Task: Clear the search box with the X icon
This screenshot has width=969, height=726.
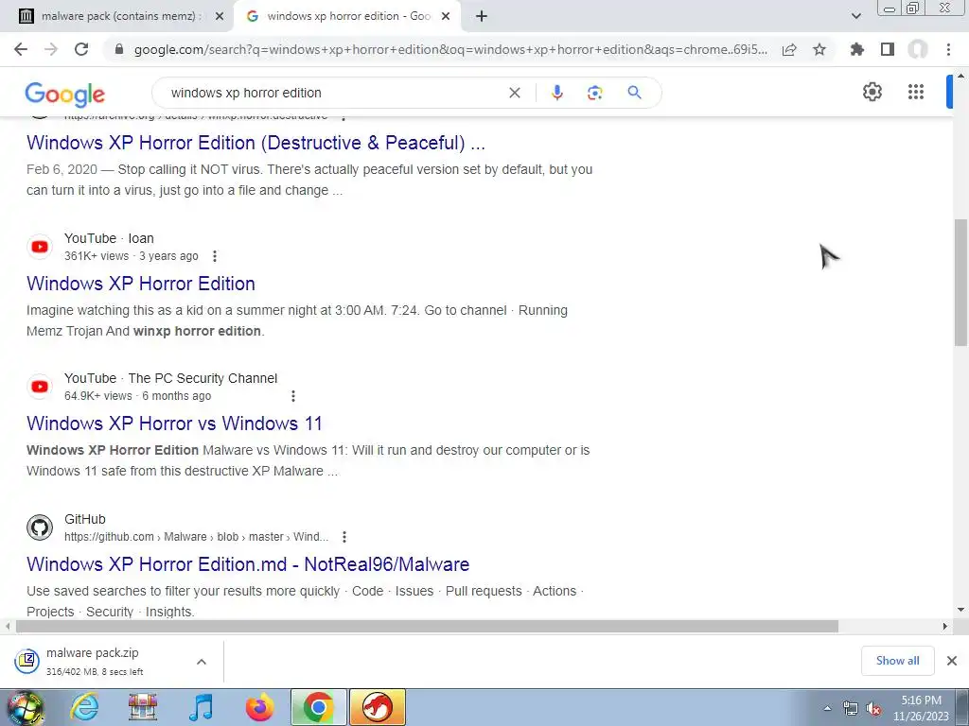Action: coord(514,93)
